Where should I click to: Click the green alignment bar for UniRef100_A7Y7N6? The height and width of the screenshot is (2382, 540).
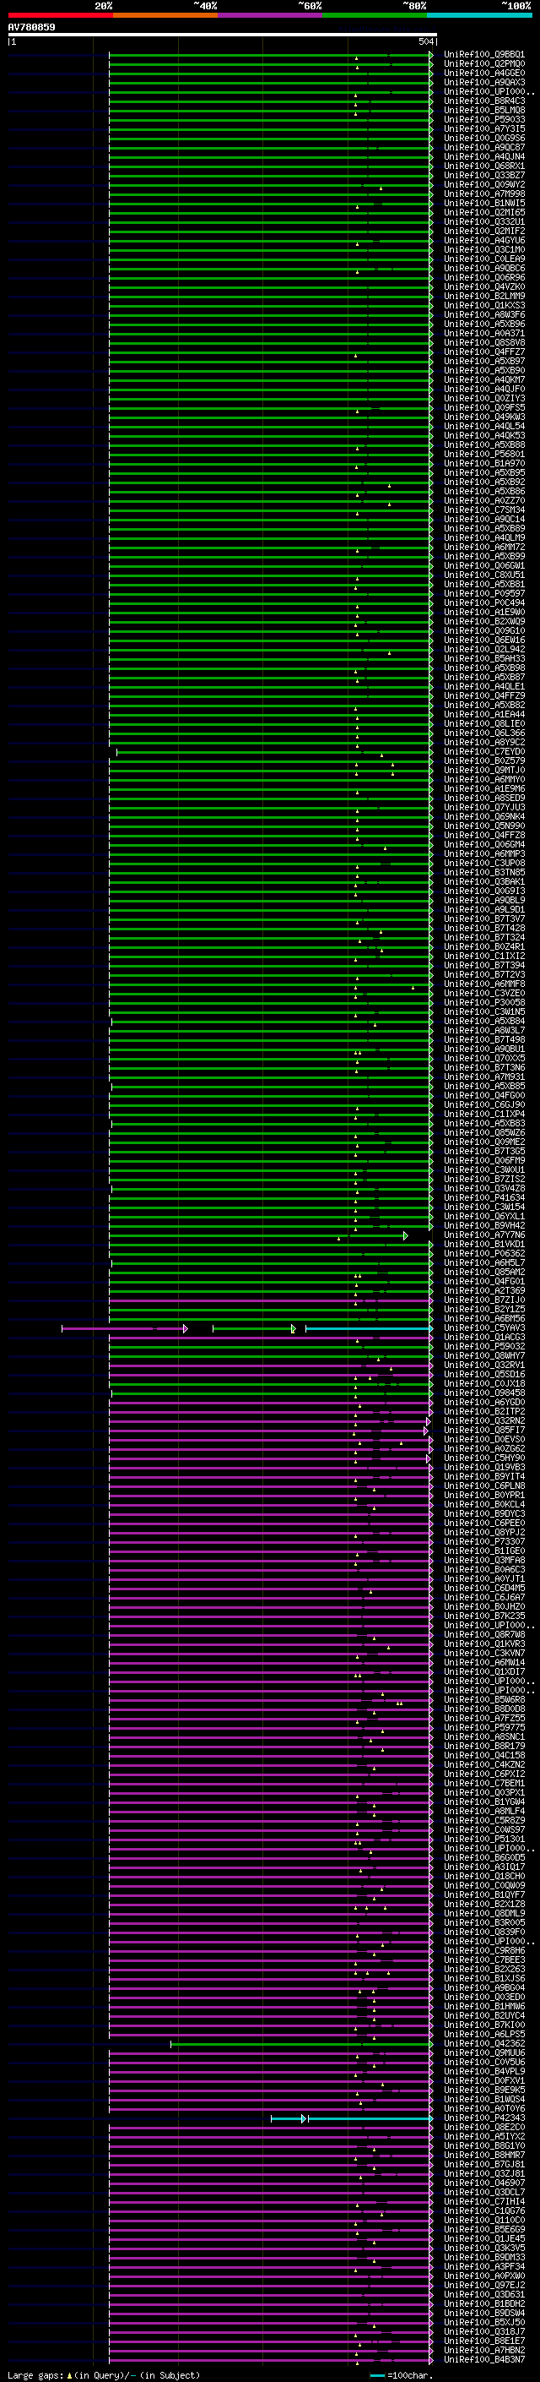pos(258,1235)
